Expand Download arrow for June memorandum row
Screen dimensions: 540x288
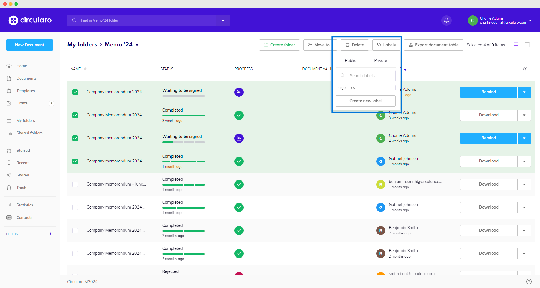[x=524, y=184]
